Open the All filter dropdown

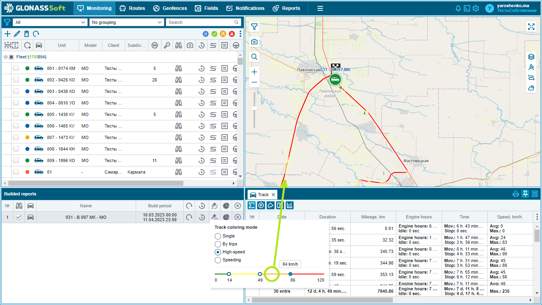click(x=50, y=22)
